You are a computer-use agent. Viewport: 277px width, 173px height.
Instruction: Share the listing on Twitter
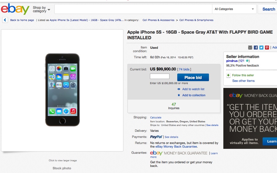(x=261, y=48)
